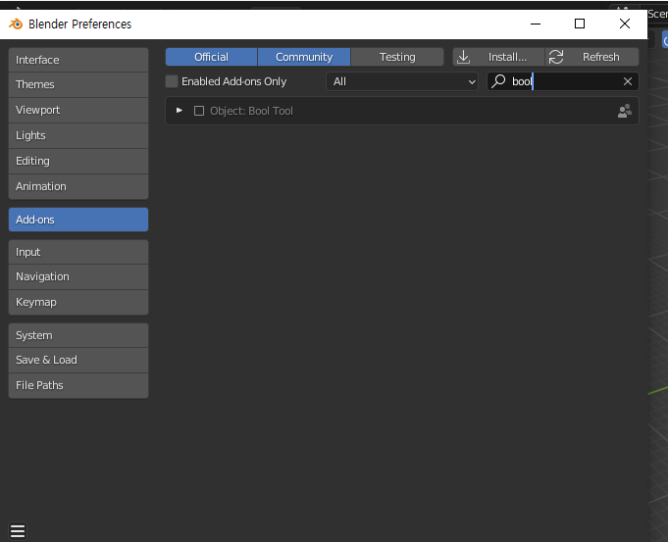The image size is (668, 542).
Task: Select the Add-ons section
Action: [78, 220]
